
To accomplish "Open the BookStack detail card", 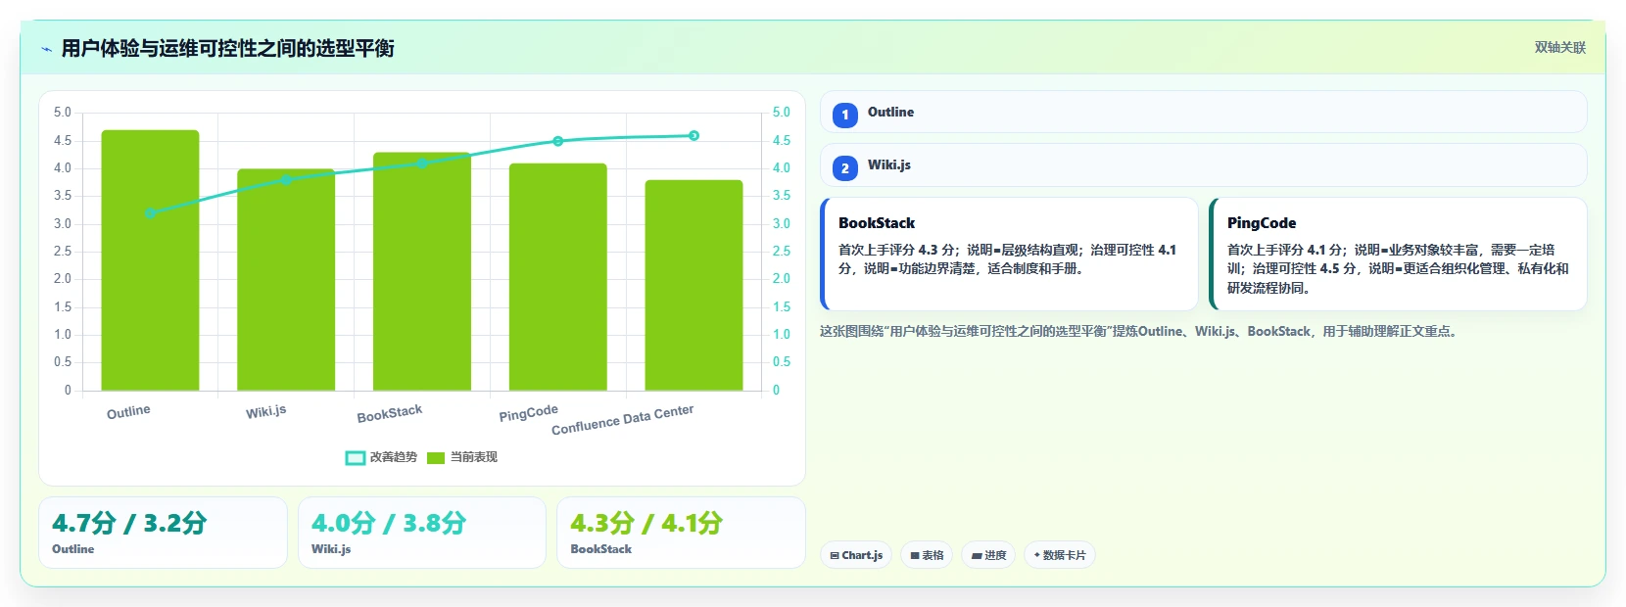I will (1009, 254).
